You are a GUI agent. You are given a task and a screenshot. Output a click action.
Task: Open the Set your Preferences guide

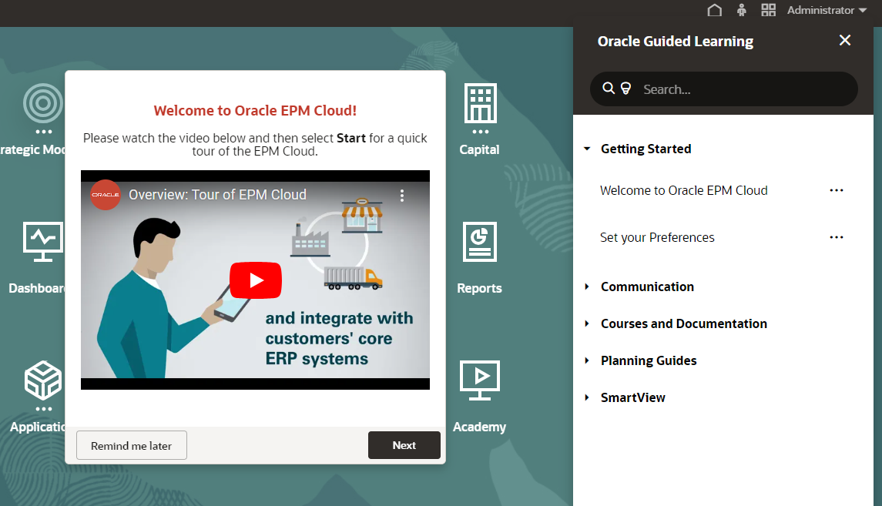657,237
